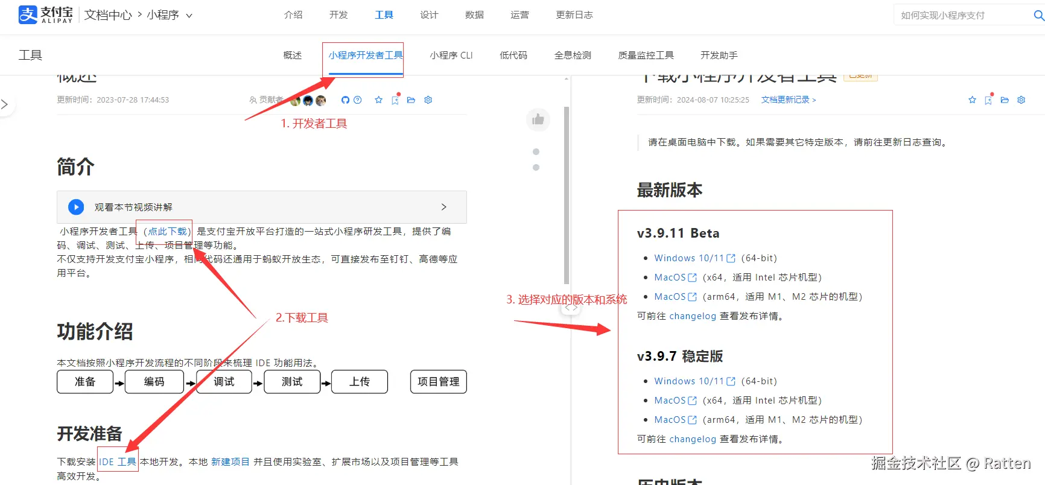Click the Alipay logo in the header
Image resolution: width=1045 pixels, height=485 pixels.
pos(45,14)
